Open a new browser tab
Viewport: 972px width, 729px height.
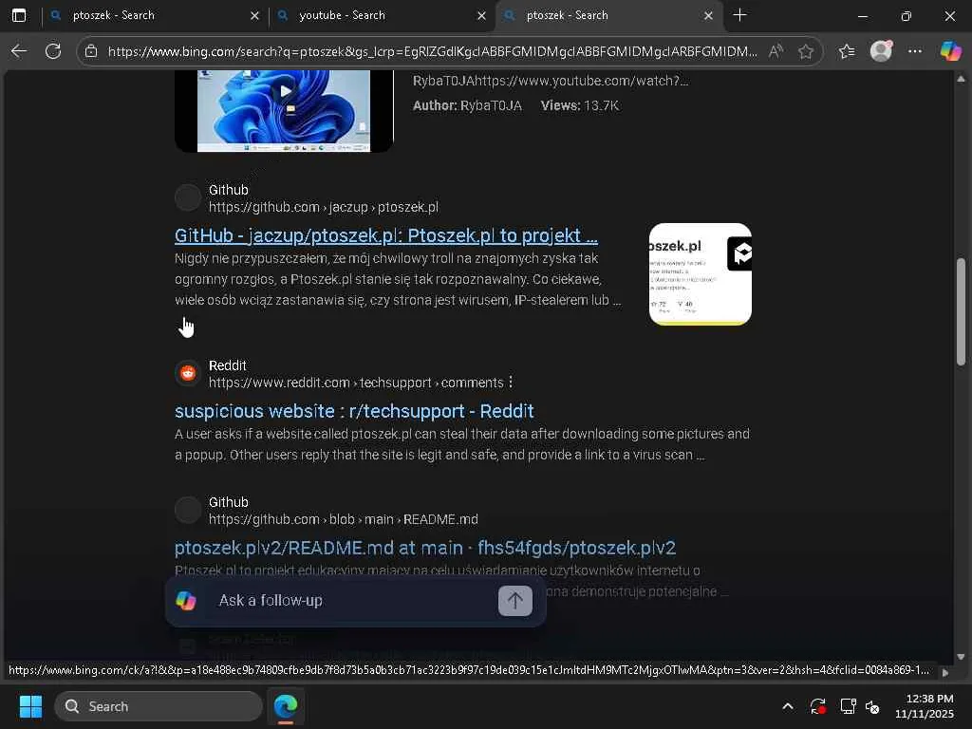click(739, 15)
